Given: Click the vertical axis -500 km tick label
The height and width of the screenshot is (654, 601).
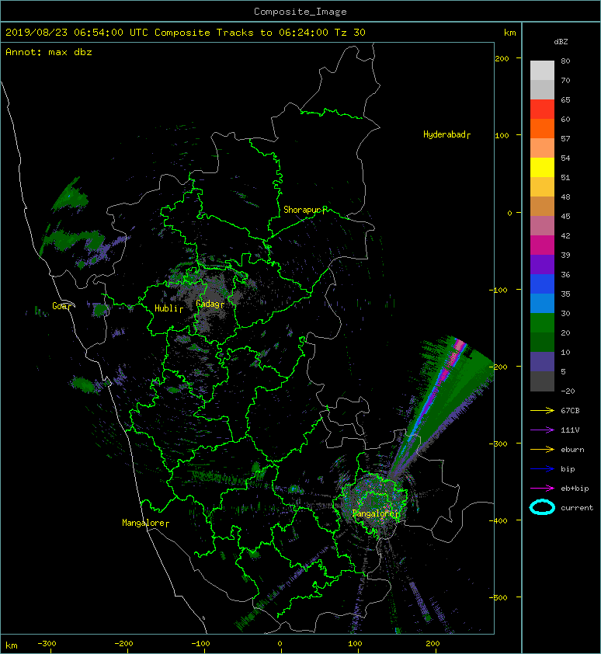Looking at the screenshot, I should [x=499, y=598].
